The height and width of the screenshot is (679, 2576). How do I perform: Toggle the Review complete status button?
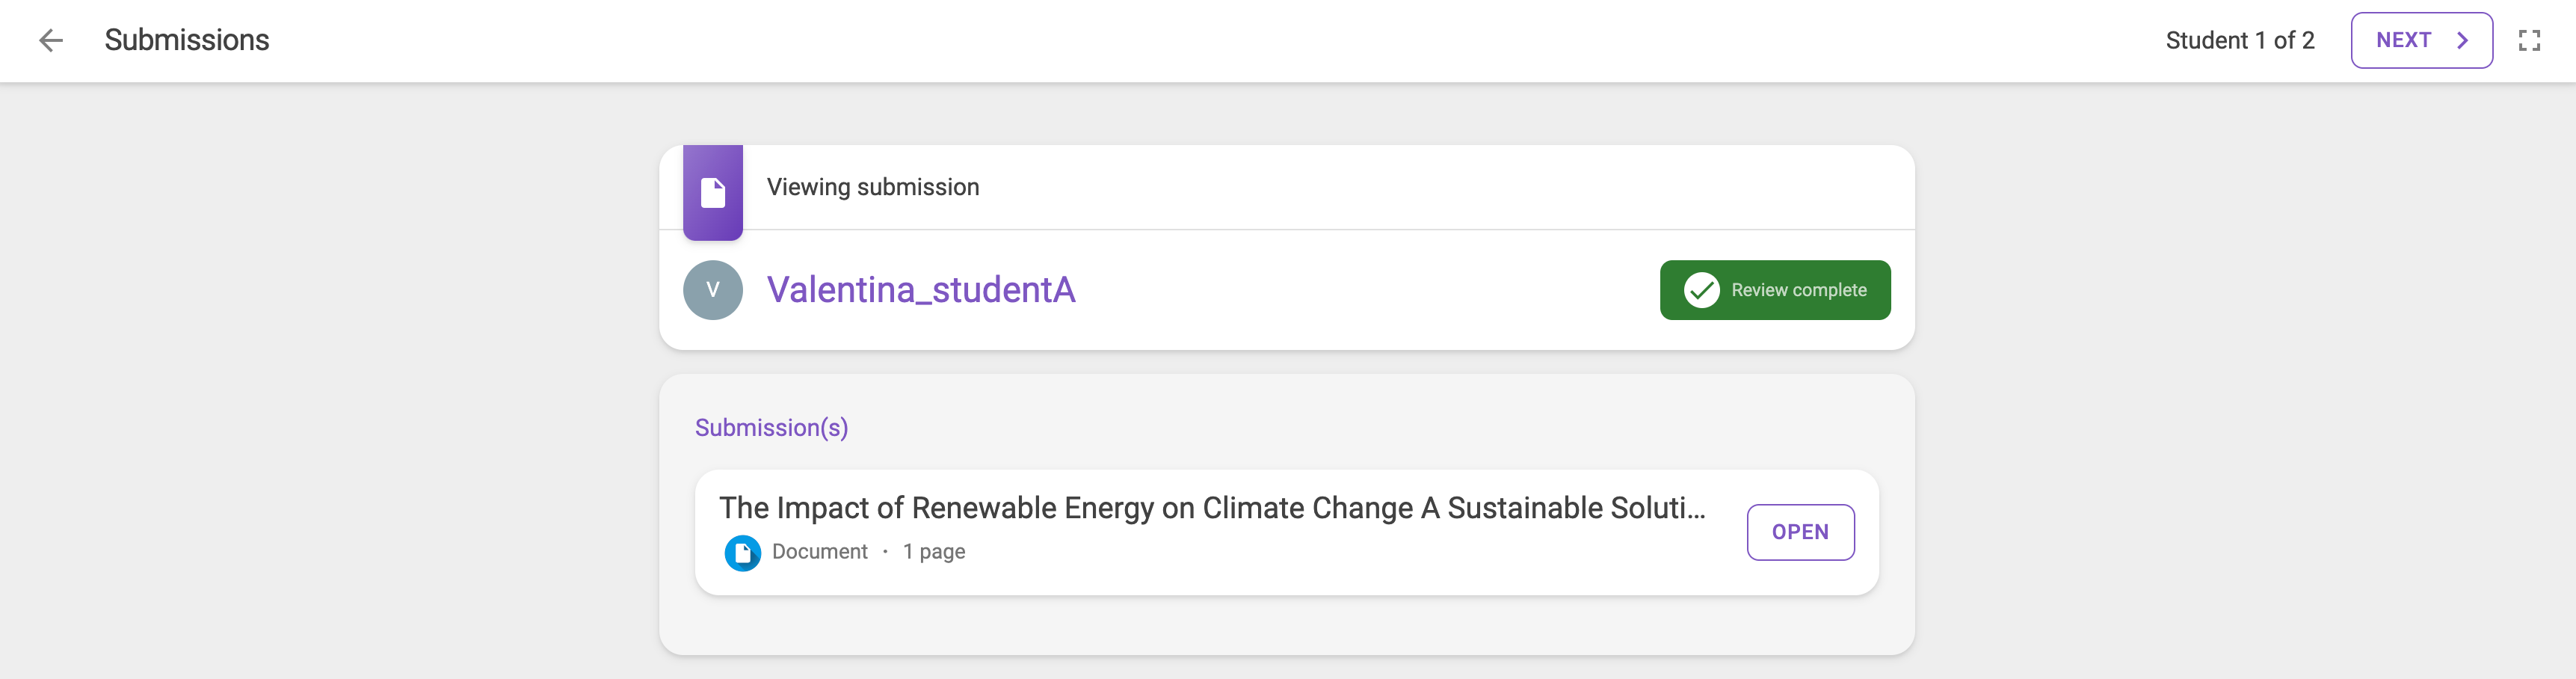(1775, 290)
